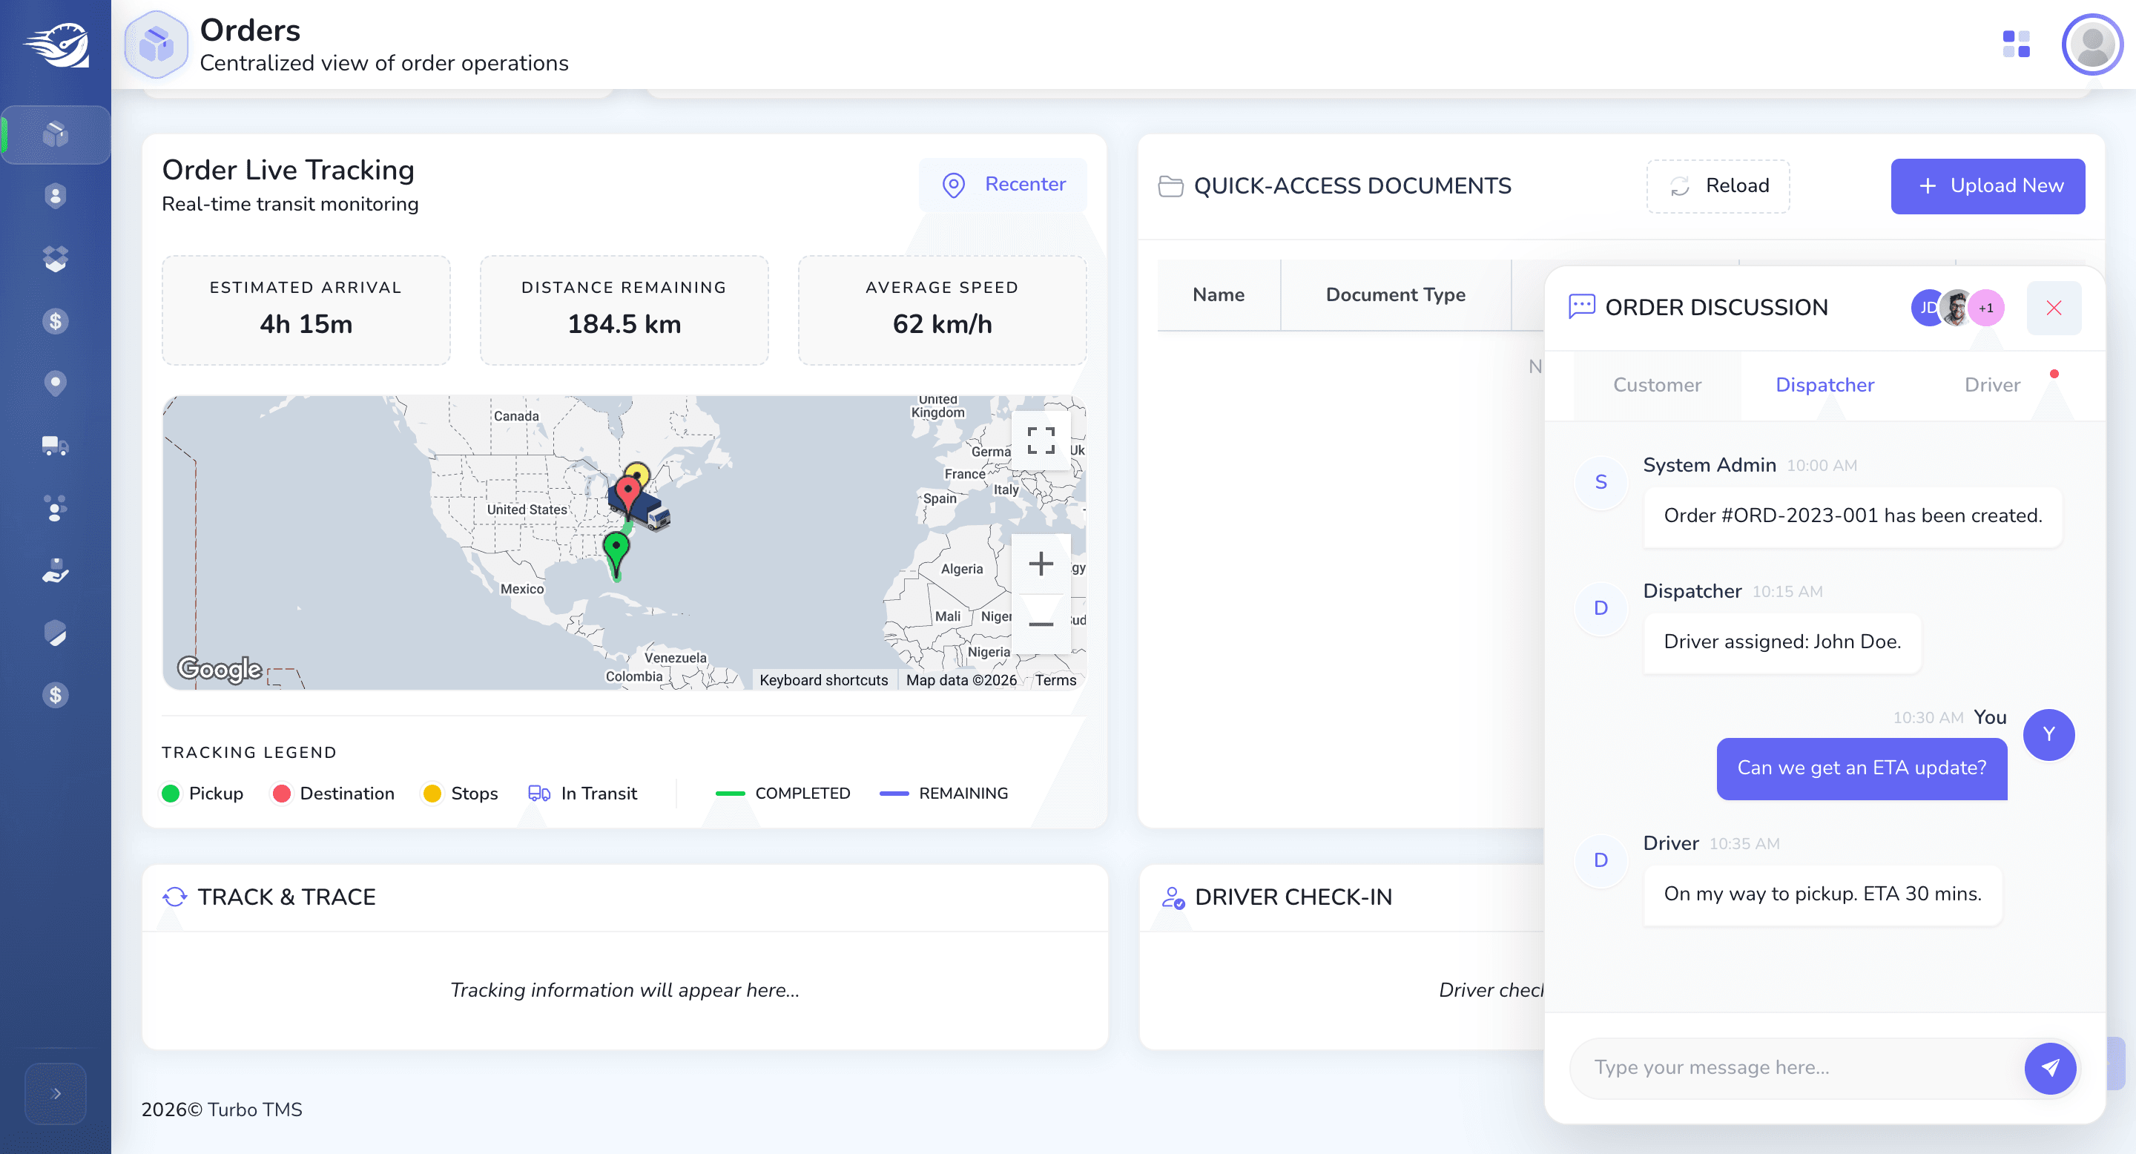Image resolution: width=2136 pixels, height=1154 pixels.
Task: Open the people group sidebar icon
Action: coord(56,508)
